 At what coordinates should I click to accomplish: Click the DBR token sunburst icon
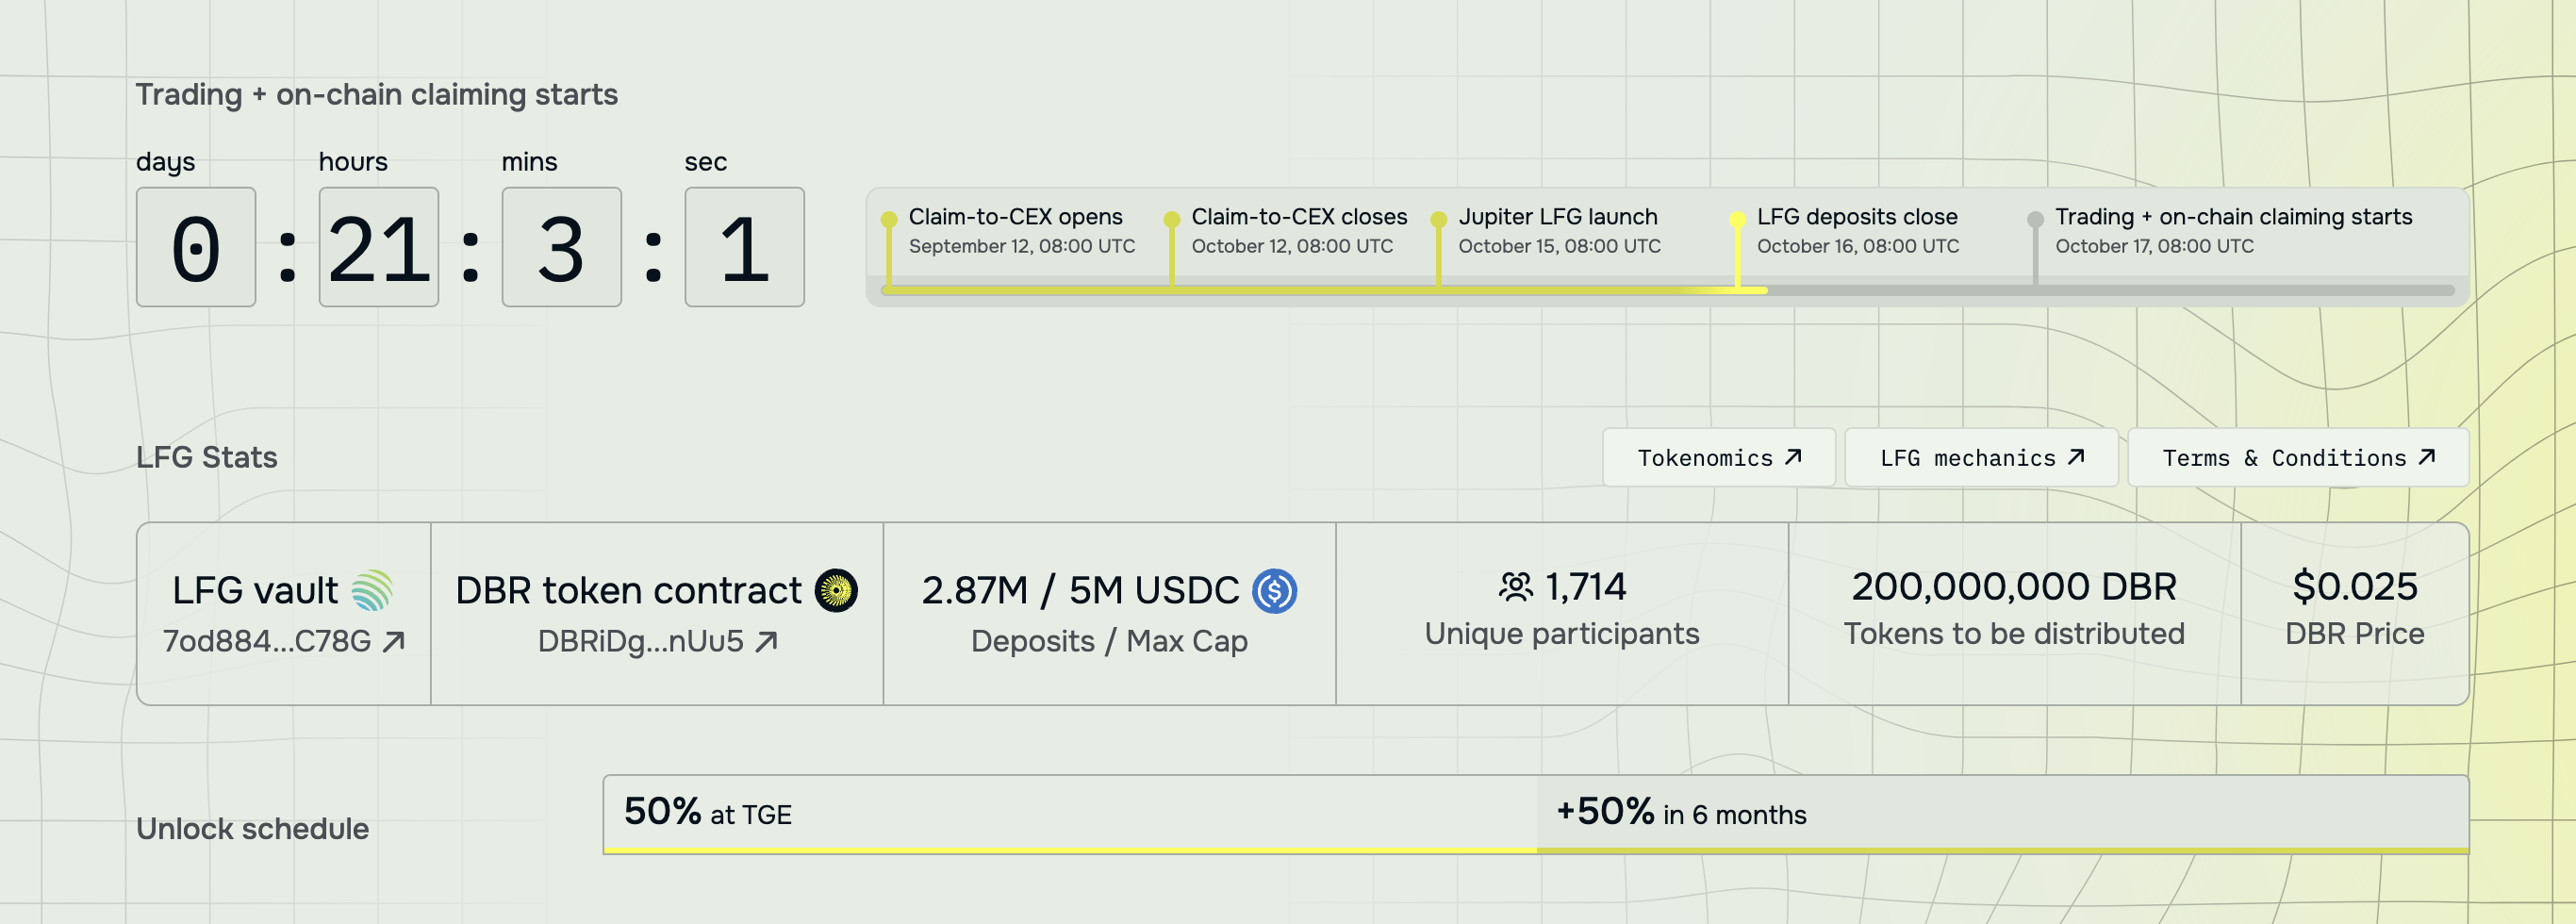click(x=836, y=590)
